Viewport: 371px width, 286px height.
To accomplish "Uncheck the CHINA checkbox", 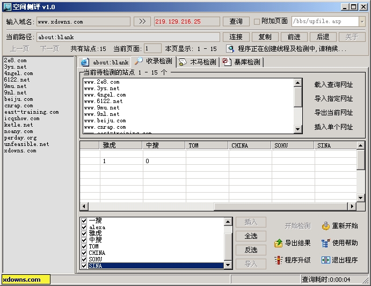I will [84, 253].
